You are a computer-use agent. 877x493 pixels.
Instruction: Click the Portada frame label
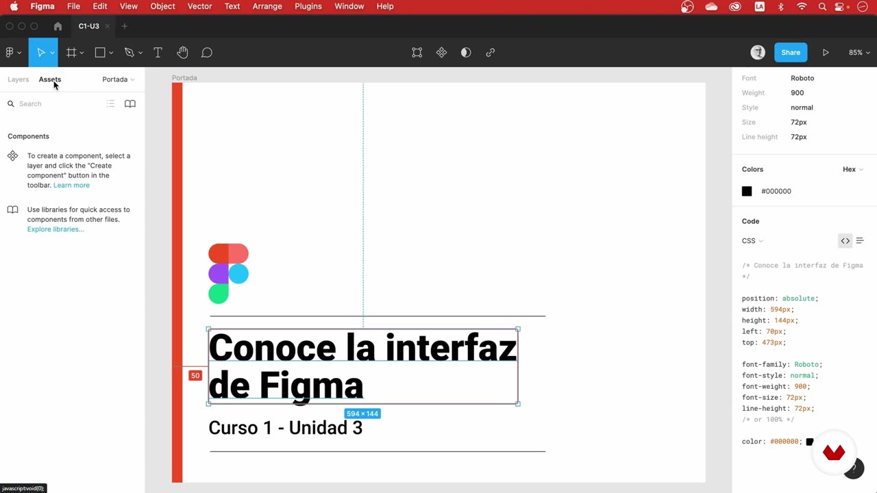(184, 78)
